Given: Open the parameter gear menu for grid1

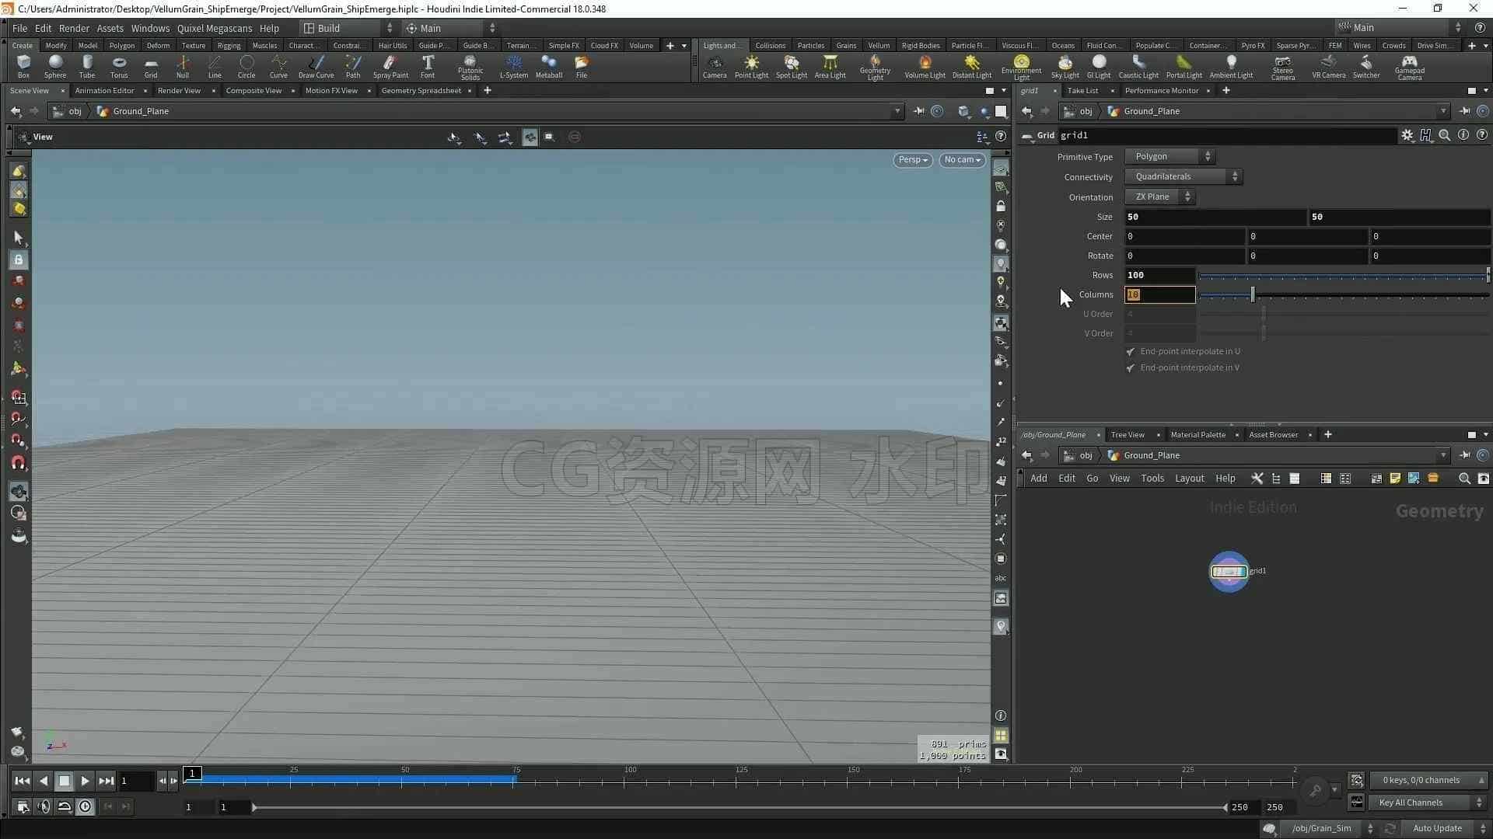Looking at the screenshot, I should pos(1407,135).
